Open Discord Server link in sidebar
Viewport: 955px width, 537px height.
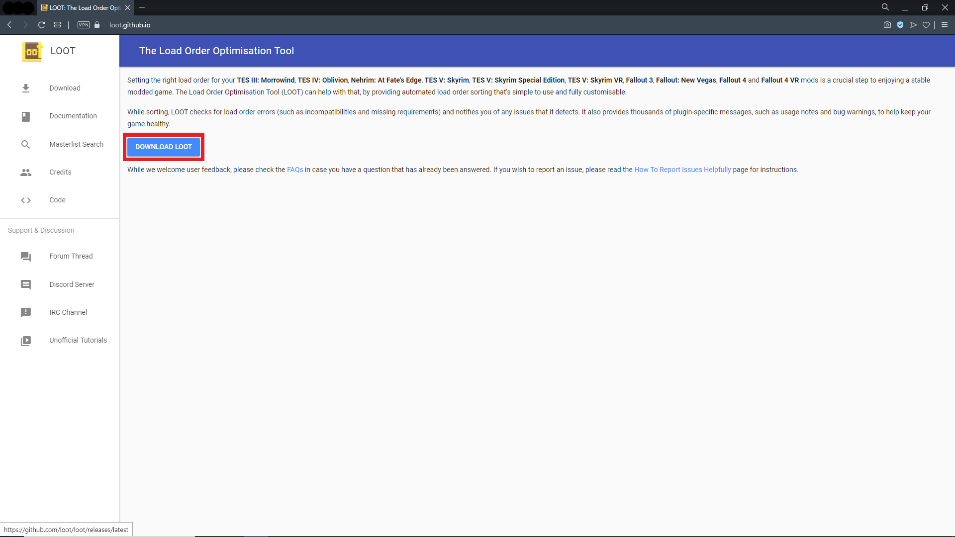pos(60,284)
